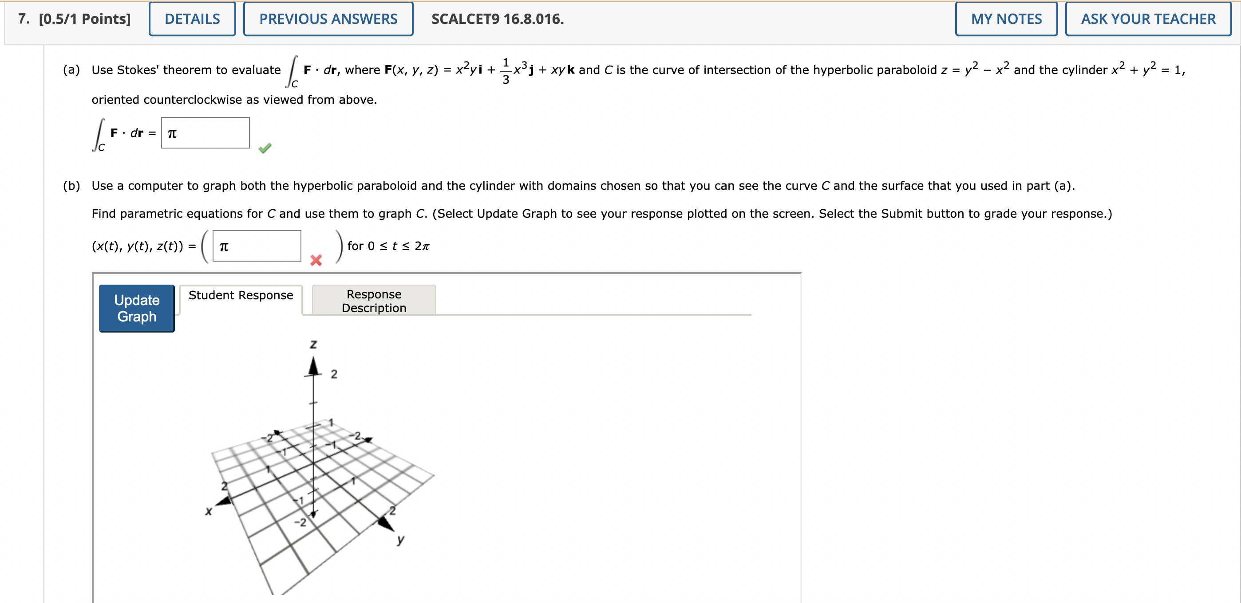Switch to the Student Response tab
Viewport: 1241px width, 603px height.
click(x=241, y=295)
